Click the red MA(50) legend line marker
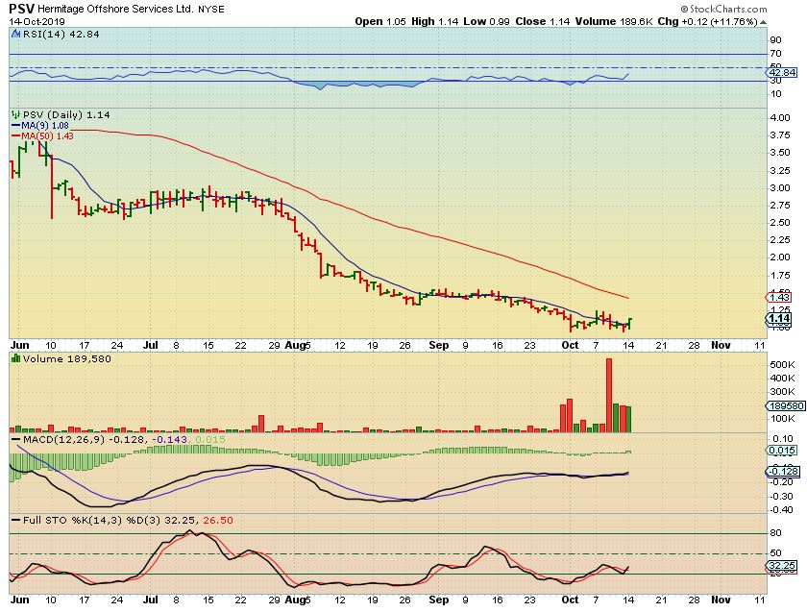This screenshot has width=807, height=612. pos(16,135)
